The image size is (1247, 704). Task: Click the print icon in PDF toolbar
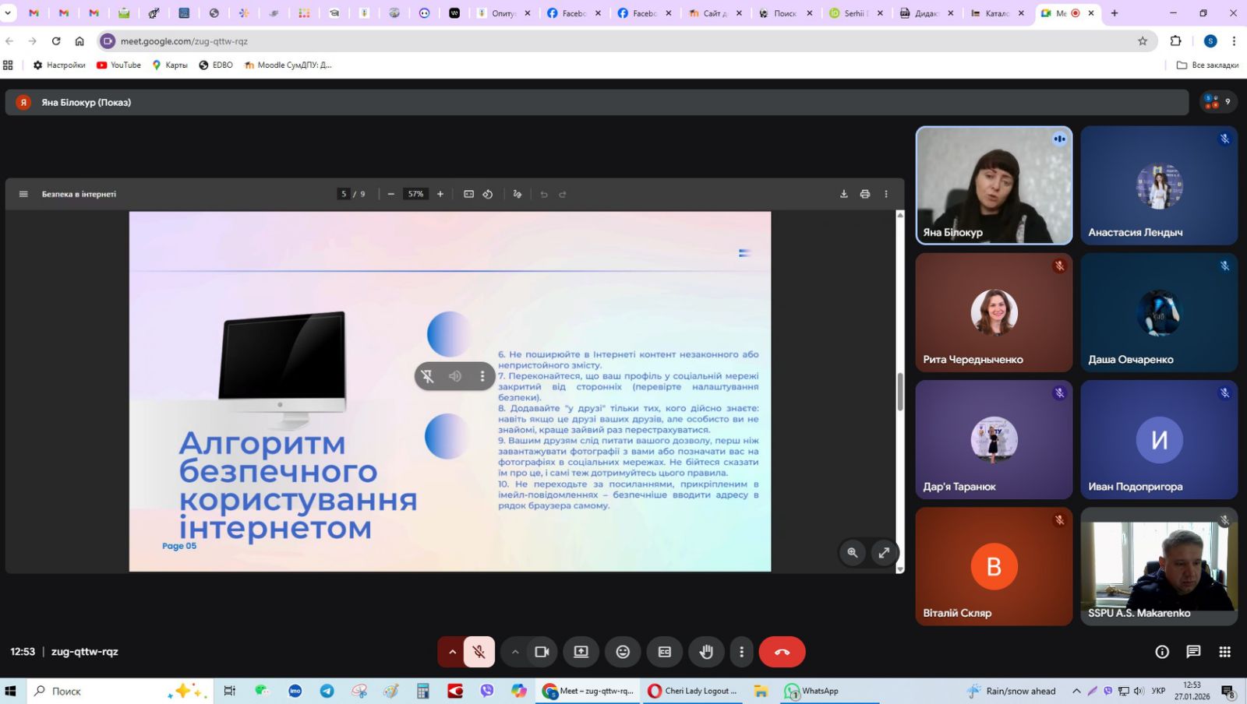tap(864, 194)
